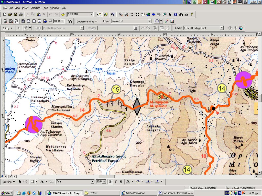262x196 pixels.
Task: Click the Hyperlink lightning bolt tool
Action: coord(192,15)
